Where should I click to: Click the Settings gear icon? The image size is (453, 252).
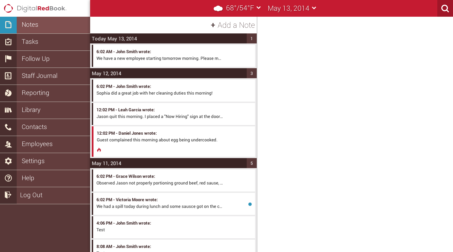[8, 161]
